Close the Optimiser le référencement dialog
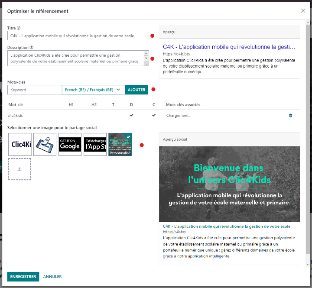This screenshot has width=312, height=288. click(303, 10)
